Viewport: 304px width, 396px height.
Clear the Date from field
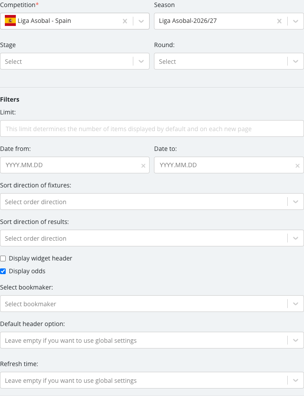[143, 166]
